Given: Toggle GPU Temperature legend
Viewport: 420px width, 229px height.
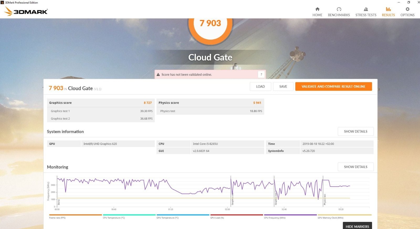Looking at the screenshot, I should [183, 216].
